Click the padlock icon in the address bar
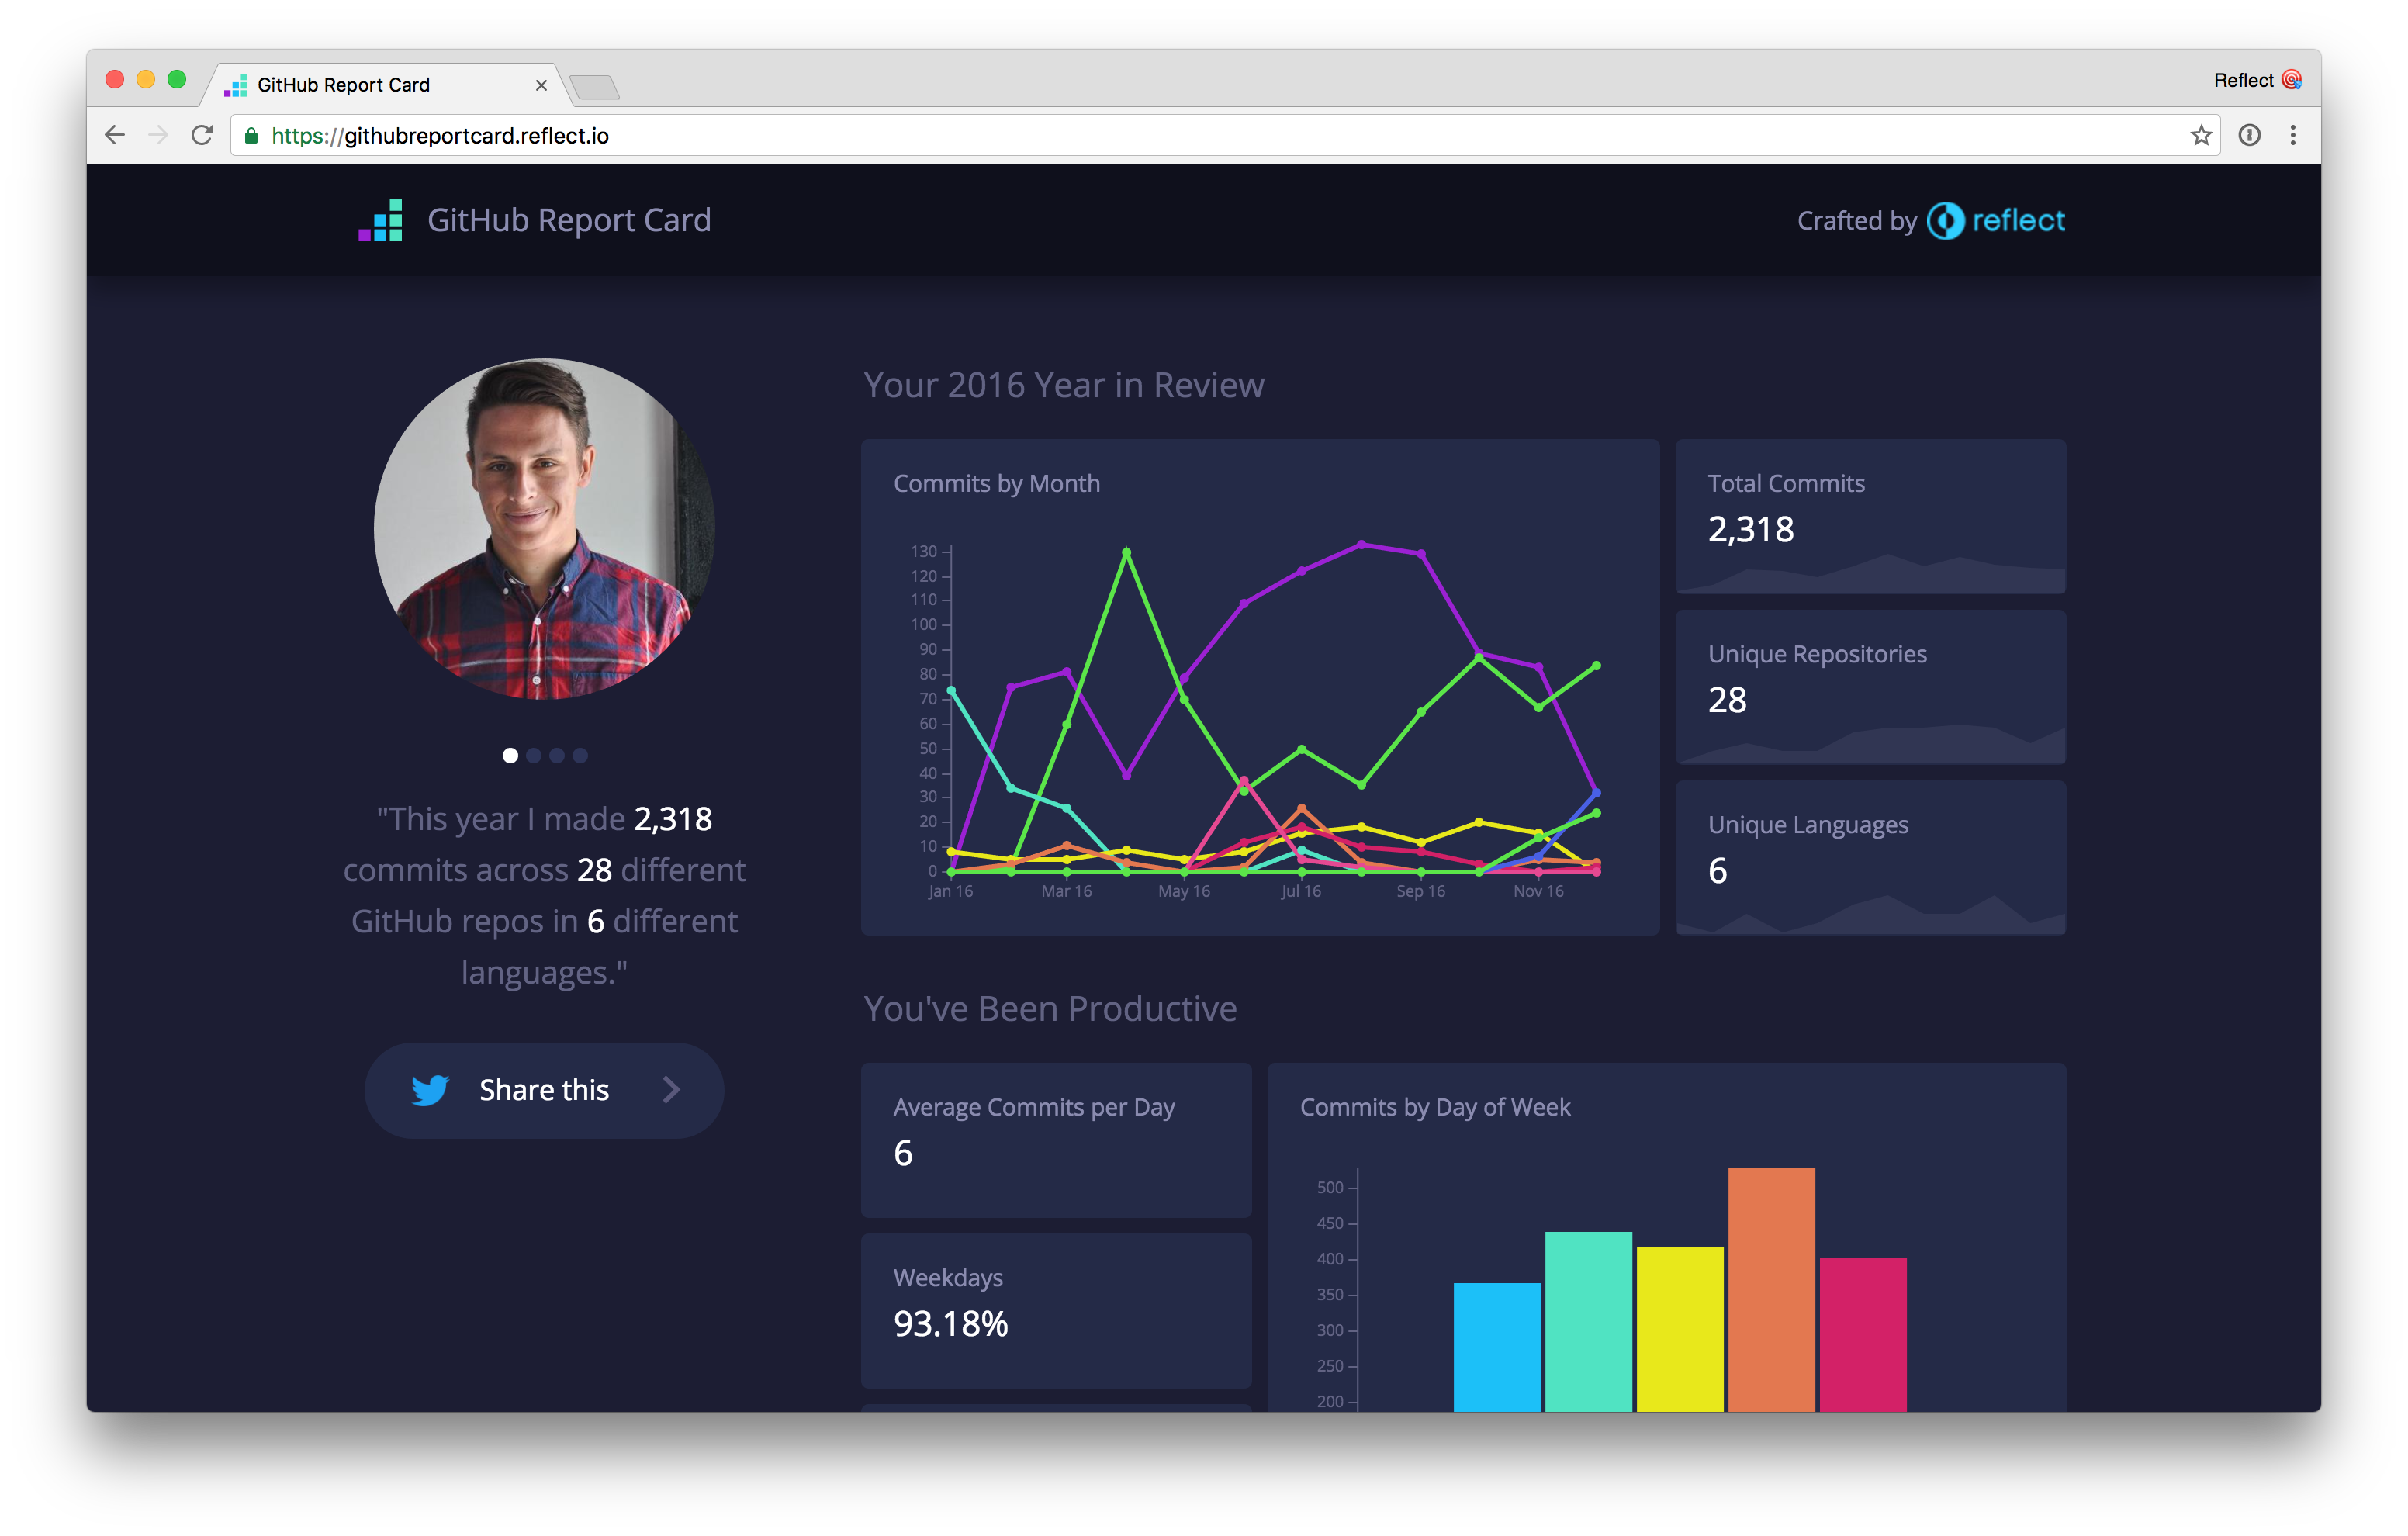Viewport: 2408px width, 1536px height. coord(252,135)
